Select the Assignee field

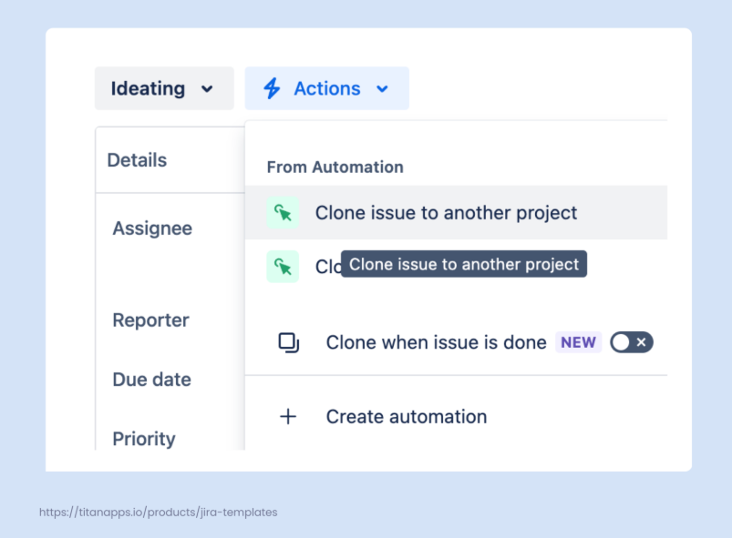coord(152,228)
